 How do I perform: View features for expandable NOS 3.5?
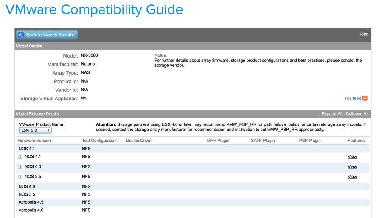(x=352, y=177)
